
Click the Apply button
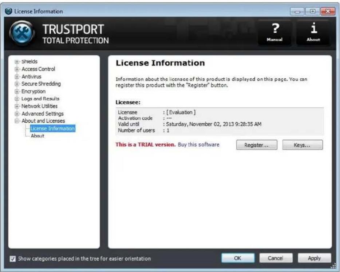click(314, 258)
